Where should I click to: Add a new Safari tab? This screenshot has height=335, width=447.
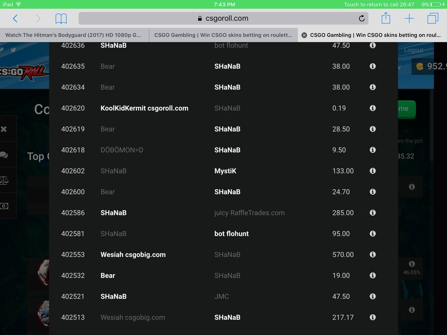[409, 18]
